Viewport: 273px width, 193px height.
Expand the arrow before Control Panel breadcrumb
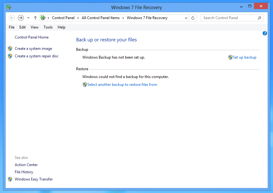point(49,18)
